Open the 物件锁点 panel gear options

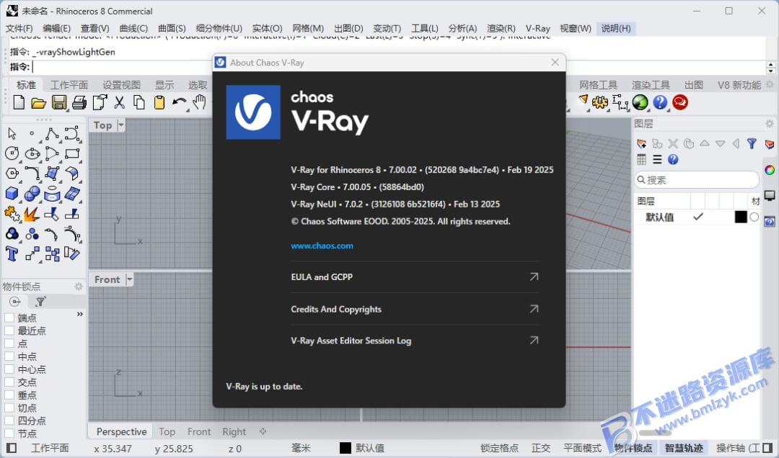pyautogui.click(x=79, y=287)
